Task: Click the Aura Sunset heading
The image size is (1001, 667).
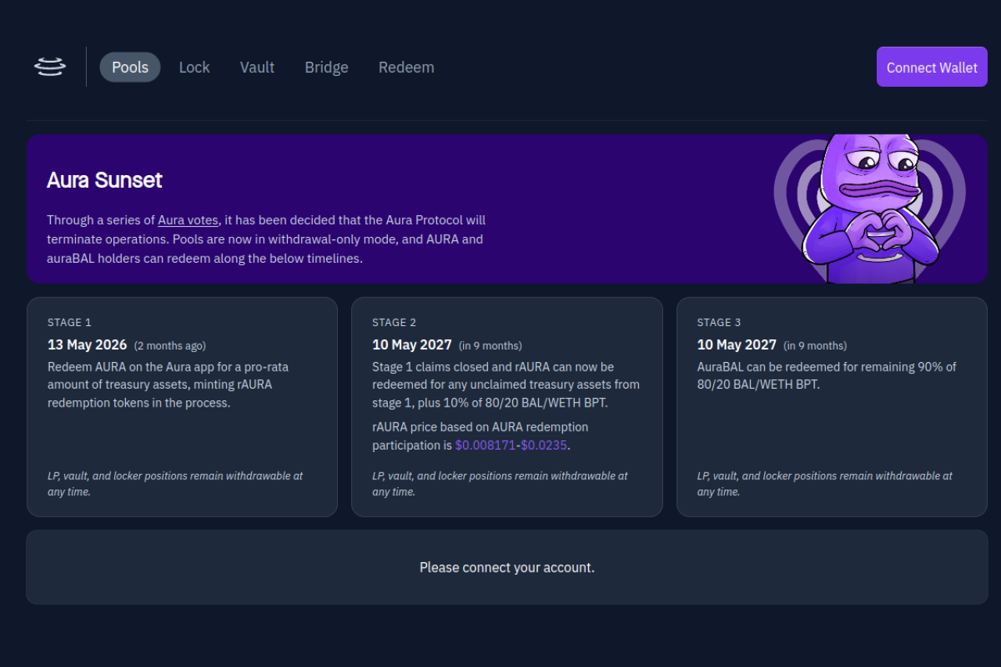Action: click(x=105, y=181)
